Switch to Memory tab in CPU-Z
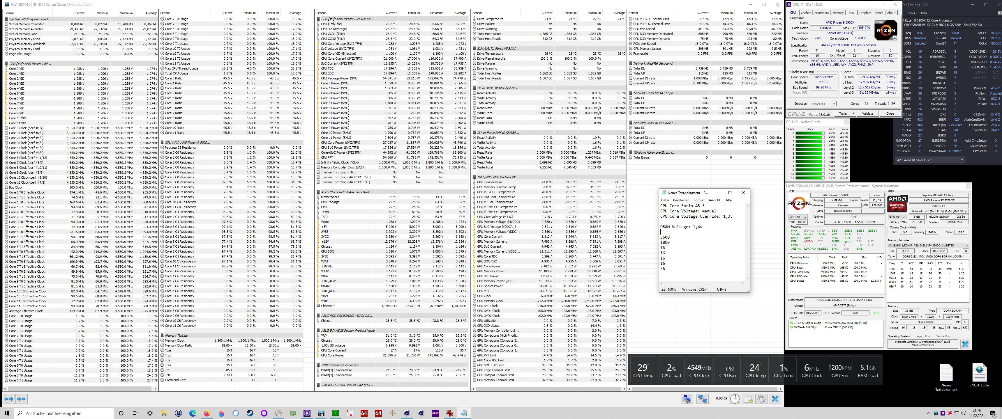 click(838, 13)
